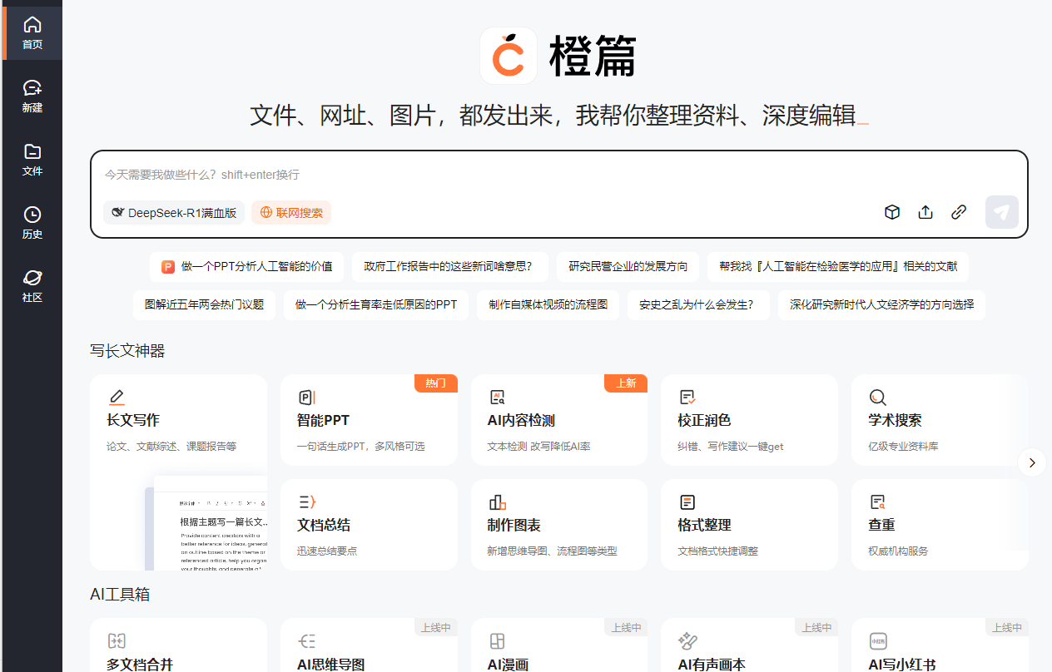The image size is (1052, 672).
Task: Go to 首页 home tab
Action: [32, 31]
